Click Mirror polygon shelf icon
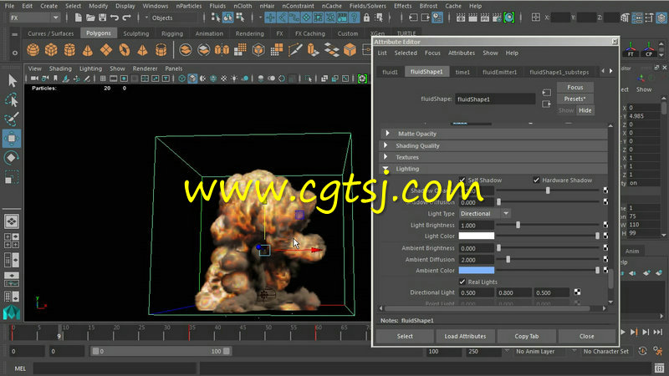Screen dimensions: 669x376 point(222,50)
